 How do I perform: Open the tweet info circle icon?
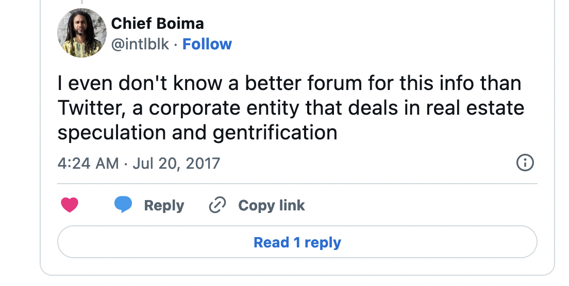click(x=525, y=164)
